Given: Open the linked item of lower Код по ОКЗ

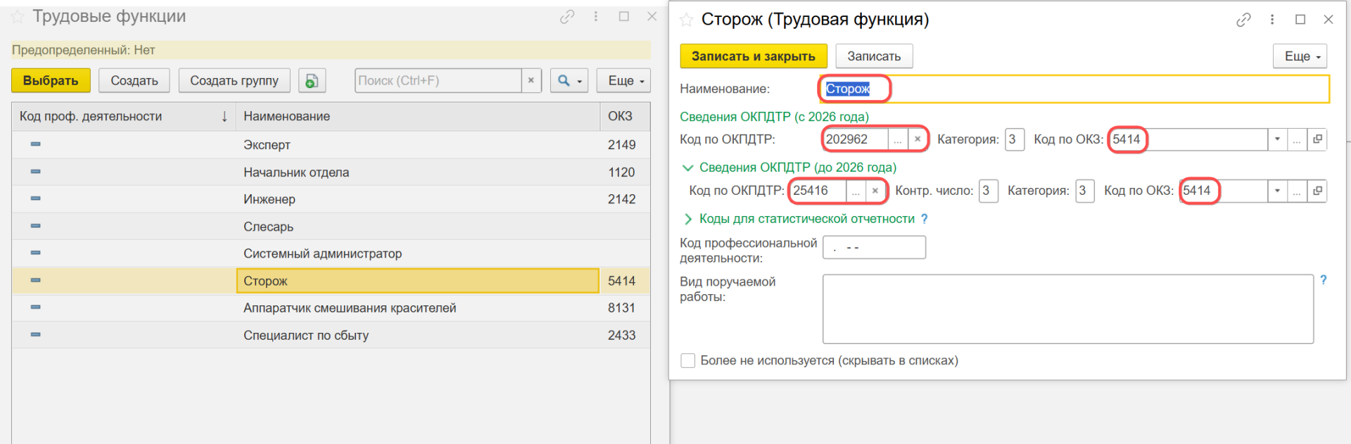Looking at the screenshot, I should coord(1317,191).
